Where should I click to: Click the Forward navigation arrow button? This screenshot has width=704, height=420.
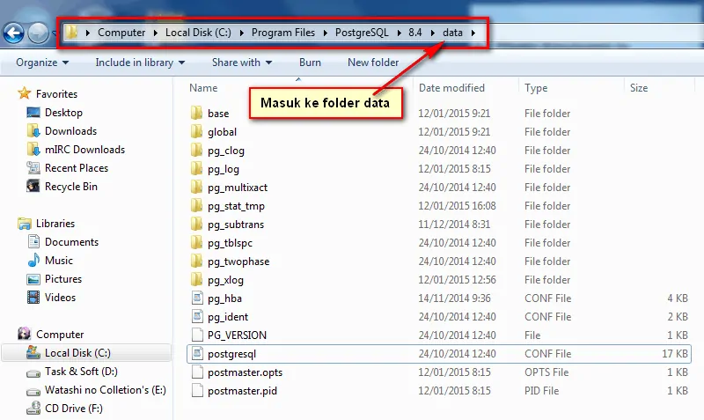[x=38, y=33]
